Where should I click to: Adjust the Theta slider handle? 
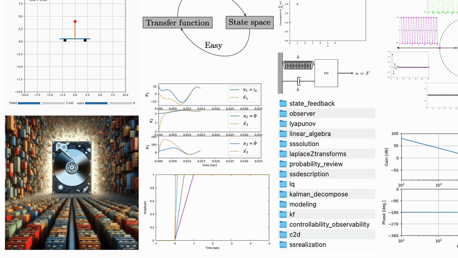click(x=41, y=103)
